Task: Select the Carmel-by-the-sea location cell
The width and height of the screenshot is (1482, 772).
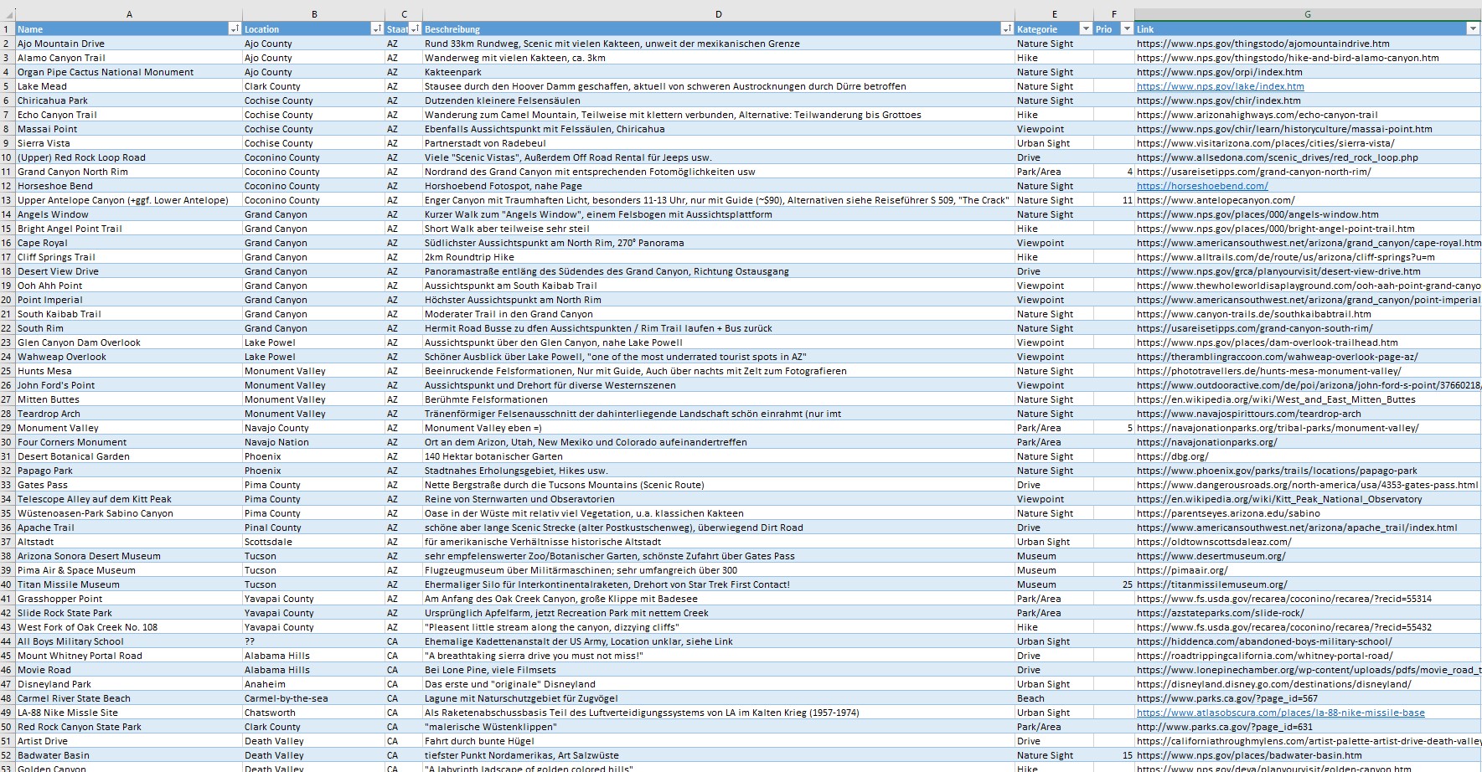Action: click(314, 698)
